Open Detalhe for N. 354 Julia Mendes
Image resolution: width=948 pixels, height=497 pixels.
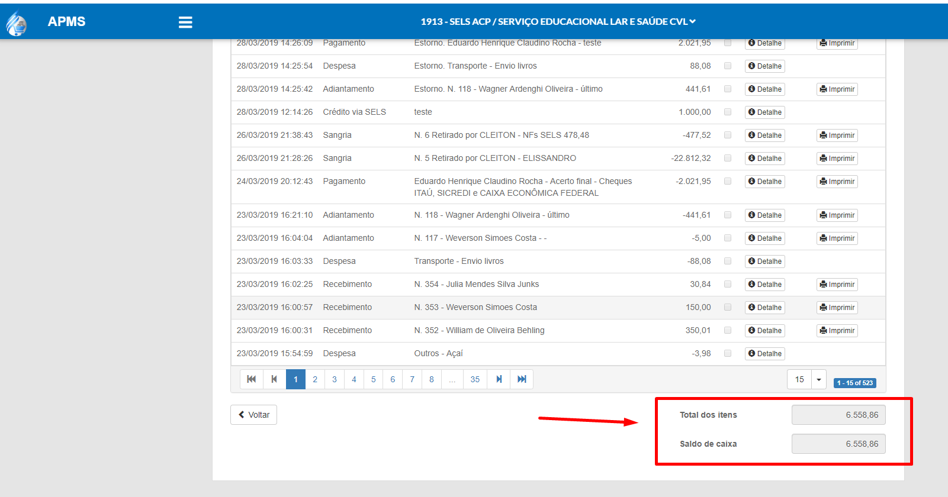pyautogui.click(x=765, y=285)
